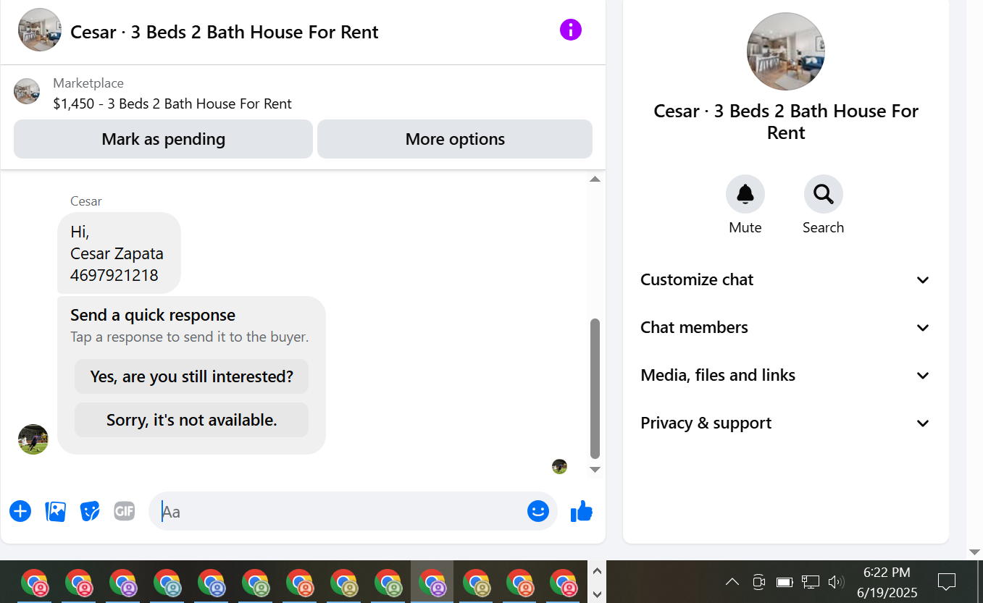
Task: Search in conversation using magnifier icon
Action: coord(824,194)
